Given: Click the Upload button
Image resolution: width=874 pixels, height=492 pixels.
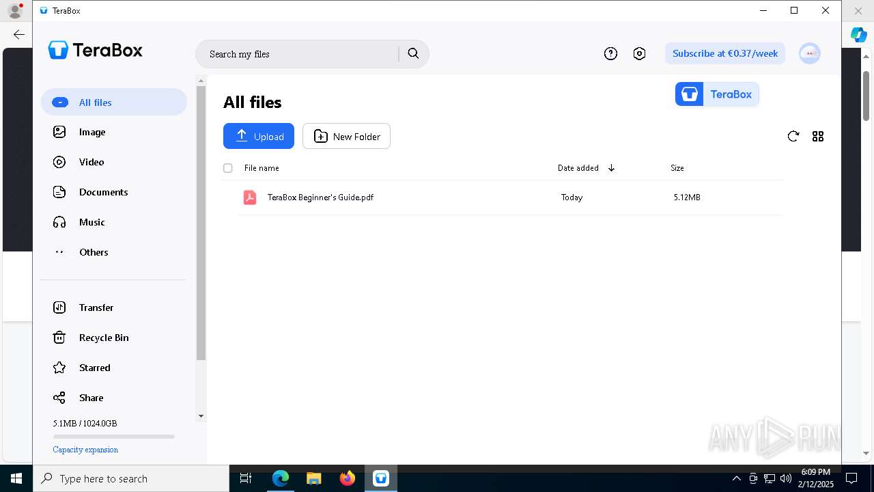Looking at the screenshot, I should click(x=259, y=136).
